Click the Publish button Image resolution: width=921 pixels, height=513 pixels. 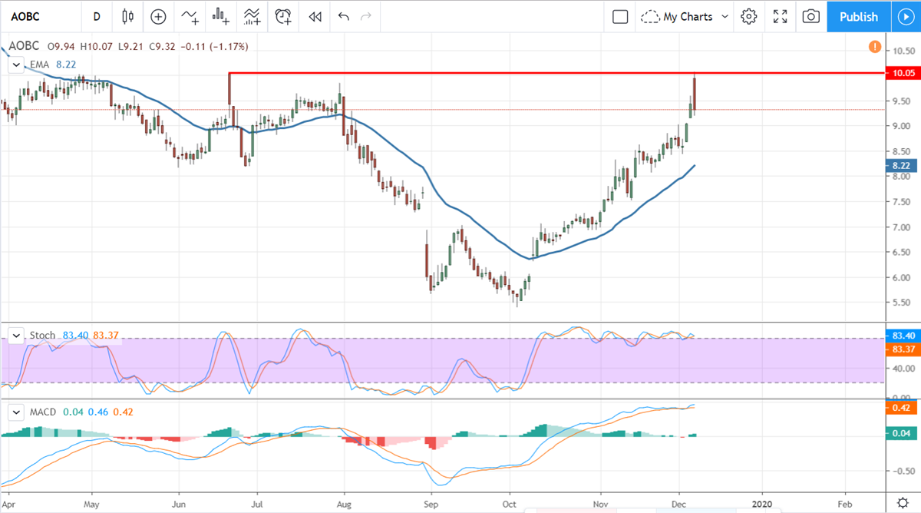[858, 16]
